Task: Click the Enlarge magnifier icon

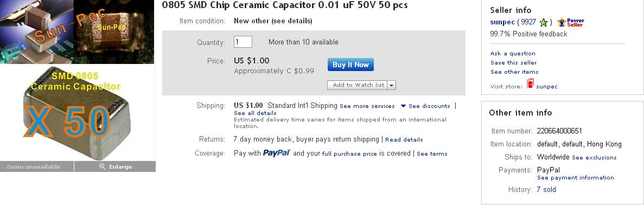Action: pos(102,166)
